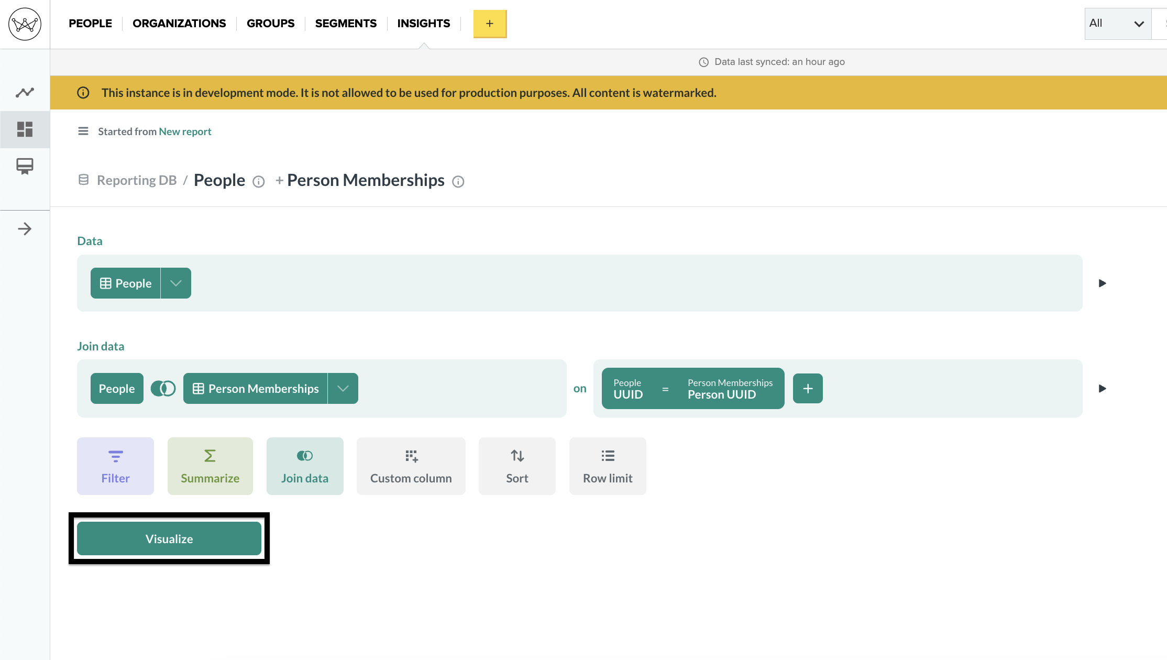The width and height of the screenshot is (1167, 660).
Task: Add a Custom column step
Action: 411,466
